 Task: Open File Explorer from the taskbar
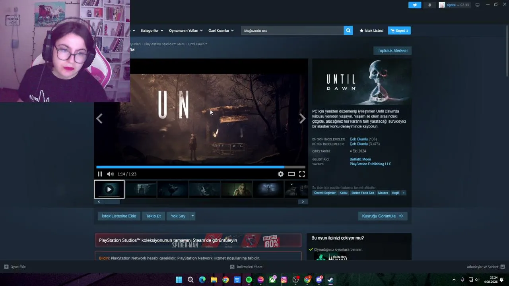pos(214,280)
